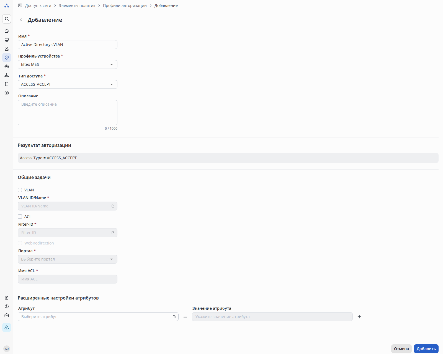The width and height of the screenshot is (443, 354).
Task: Go to Профили авторизации breadcrumb
Action: (x=125, y=6)
